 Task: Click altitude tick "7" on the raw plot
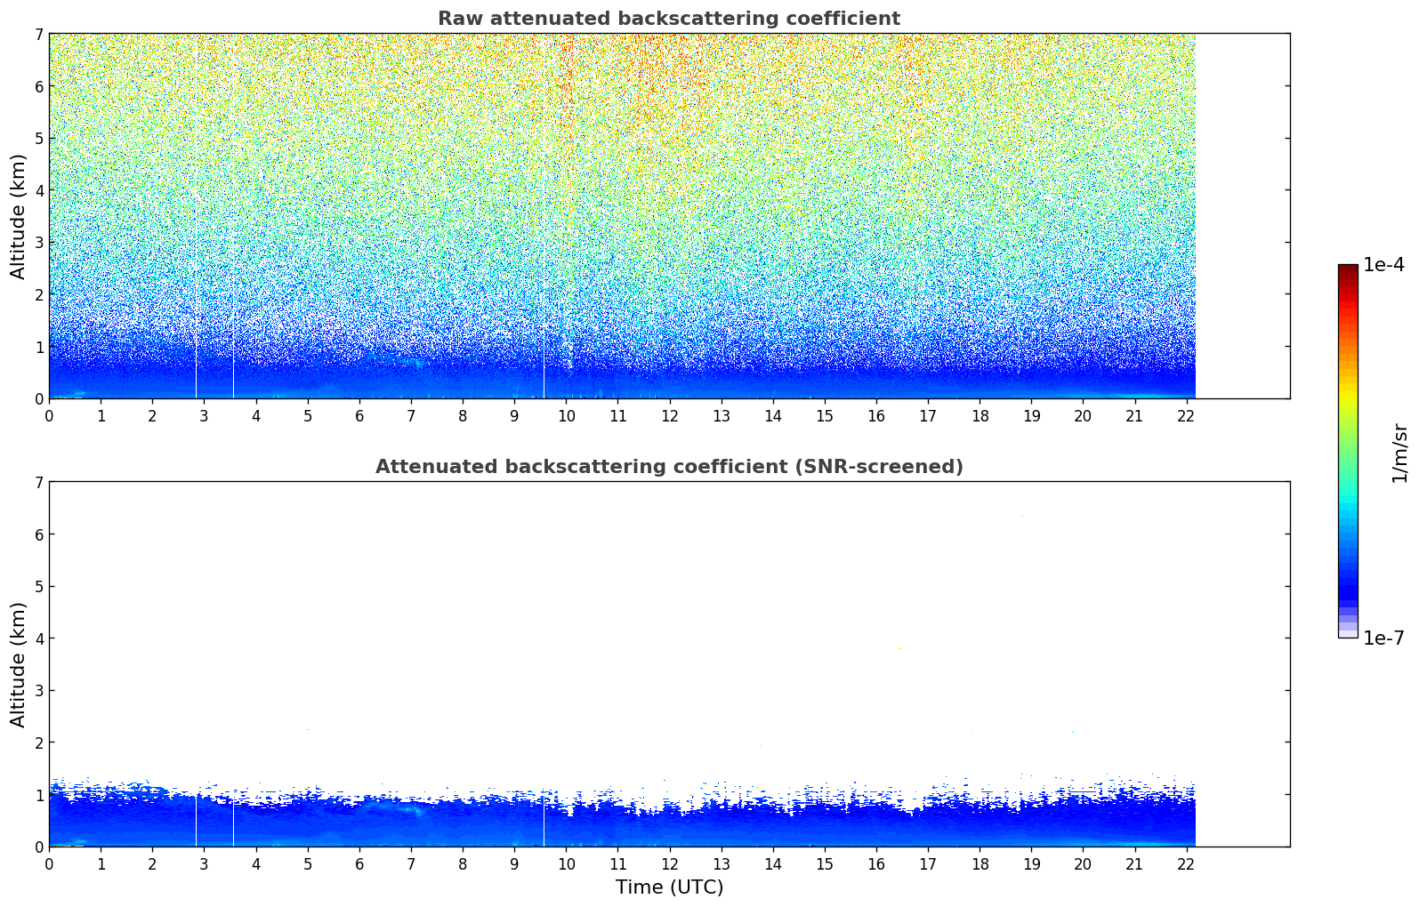click(x=39, y=35)
